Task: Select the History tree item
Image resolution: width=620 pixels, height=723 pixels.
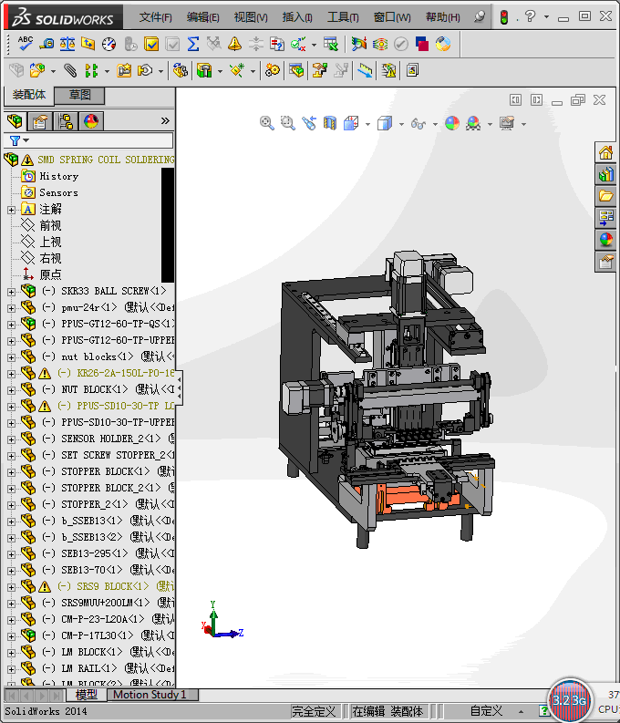Action: [x=59, y=176]
